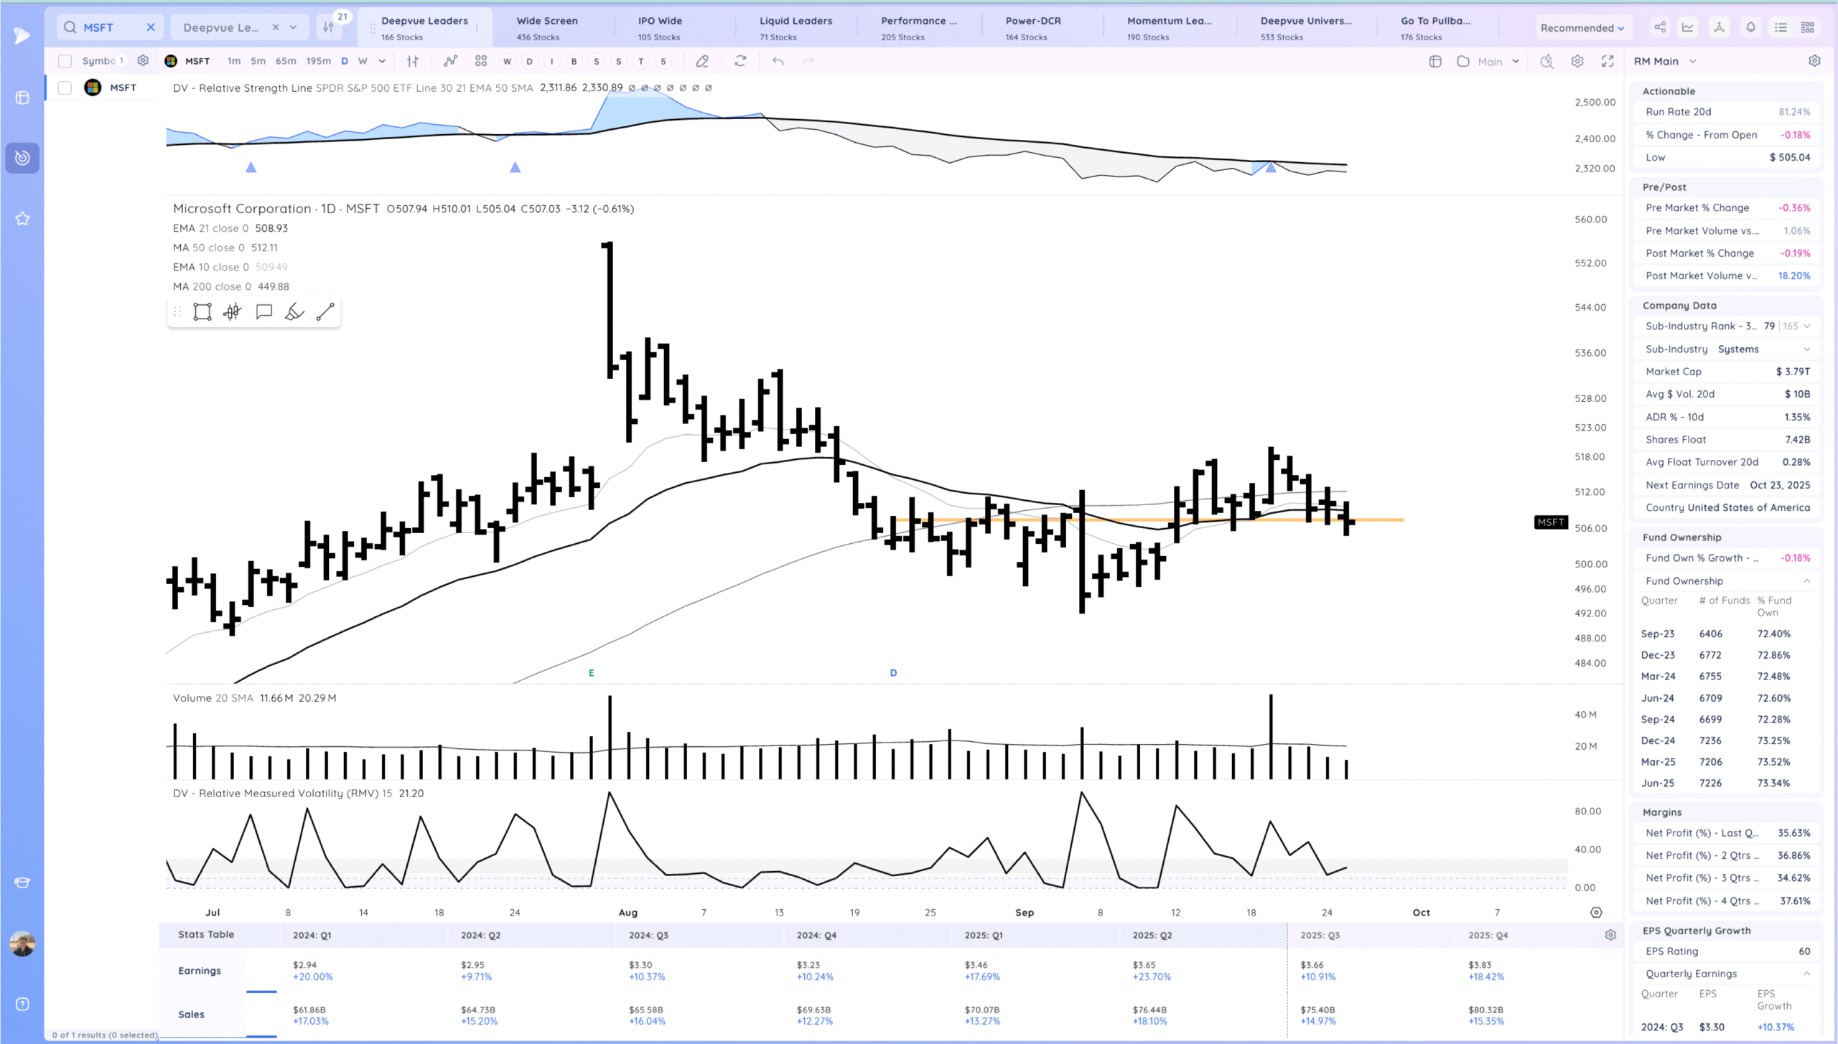This screenshot has width=1838, height=1044.
Task: Select the brush drawing tool
Action: tap(294, 311)
